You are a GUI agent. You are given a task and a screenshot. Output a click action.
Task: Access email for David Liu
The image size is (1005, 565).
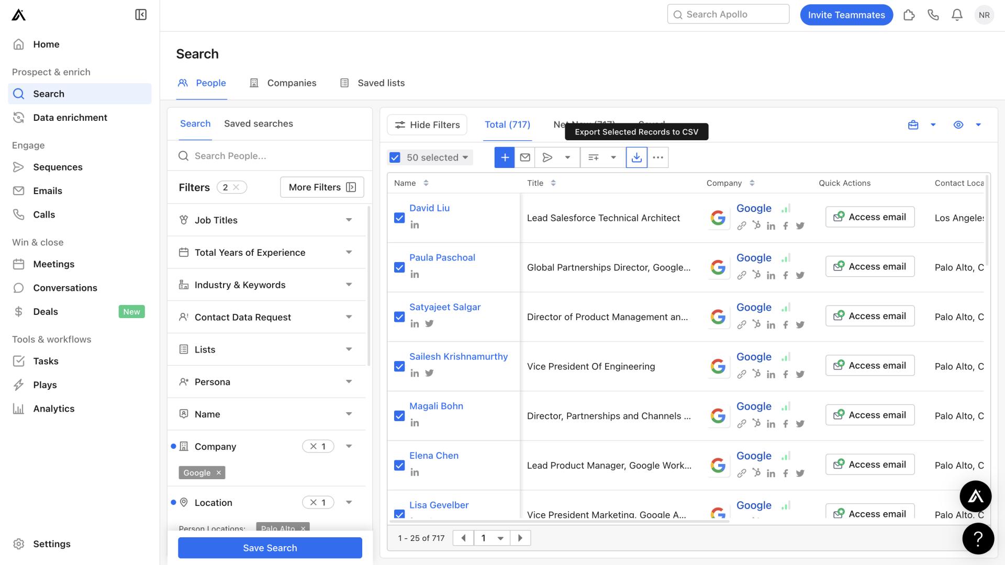tap(870, 217)
